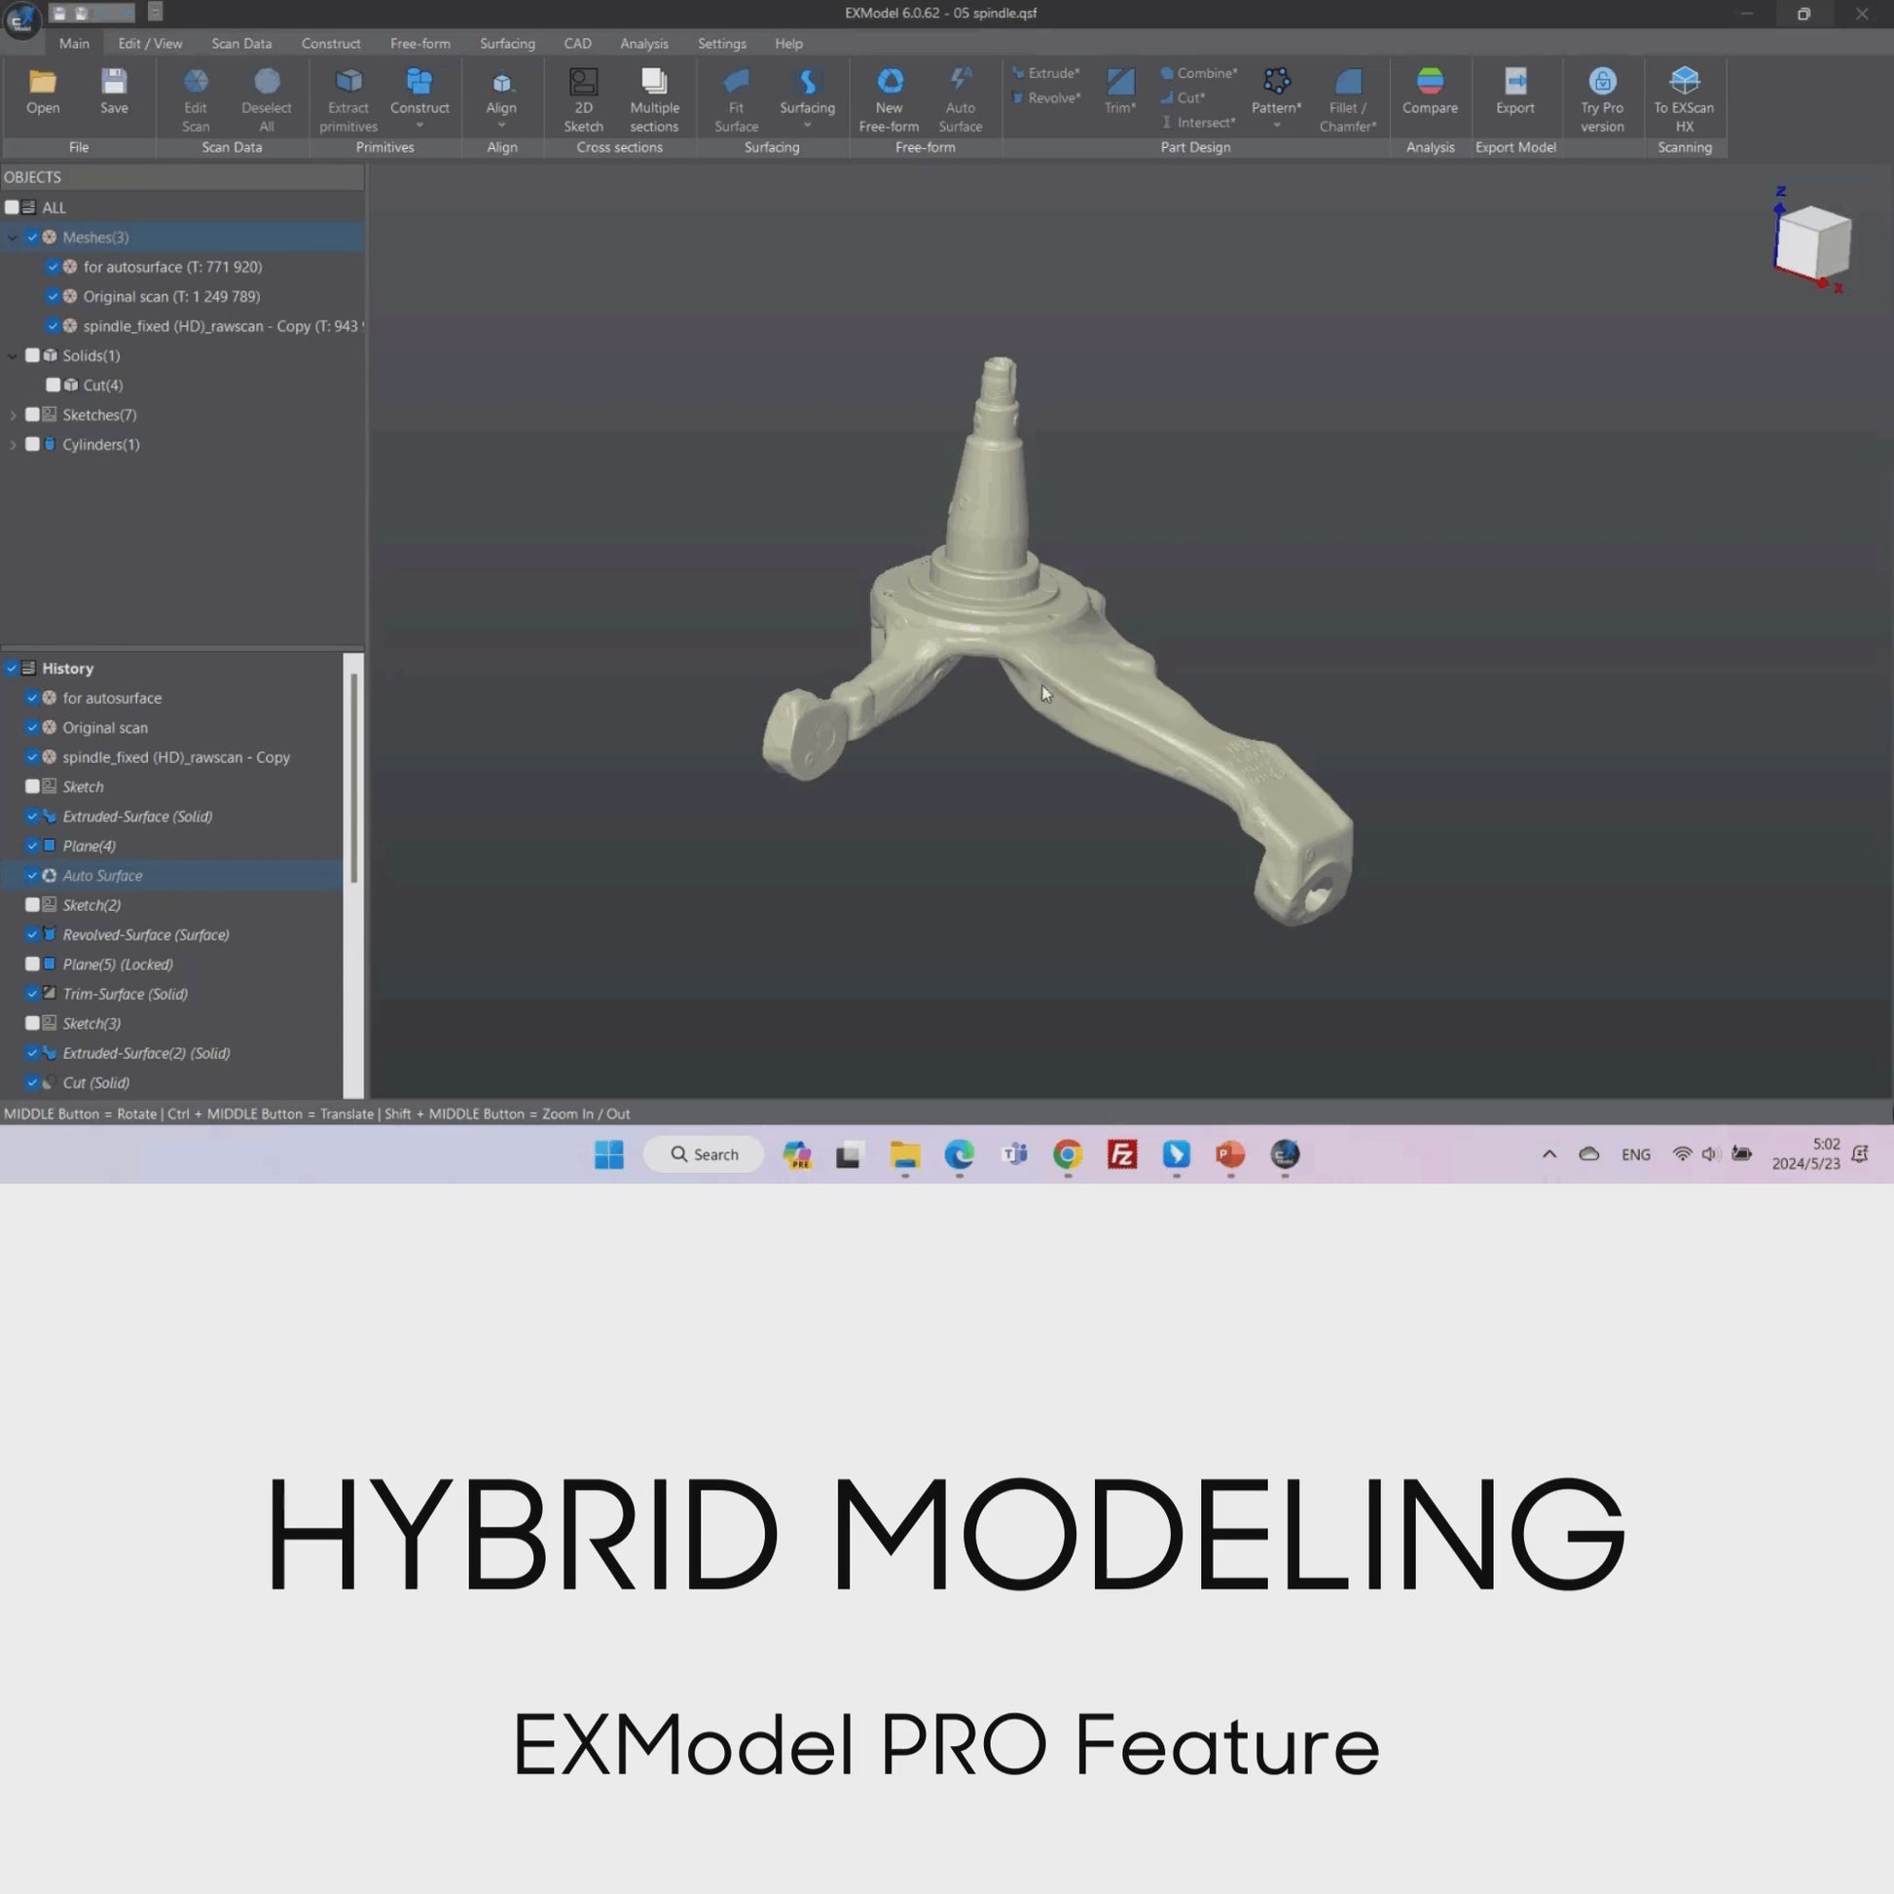
Task: Expand the Cylinders(1) tree node
Action: click(x=13, y=445)
